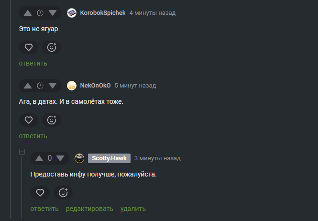Screen dimensions: 318x221
Task: Downvote the Scotty.Hawk comment
Action: (x=60, y=158)
